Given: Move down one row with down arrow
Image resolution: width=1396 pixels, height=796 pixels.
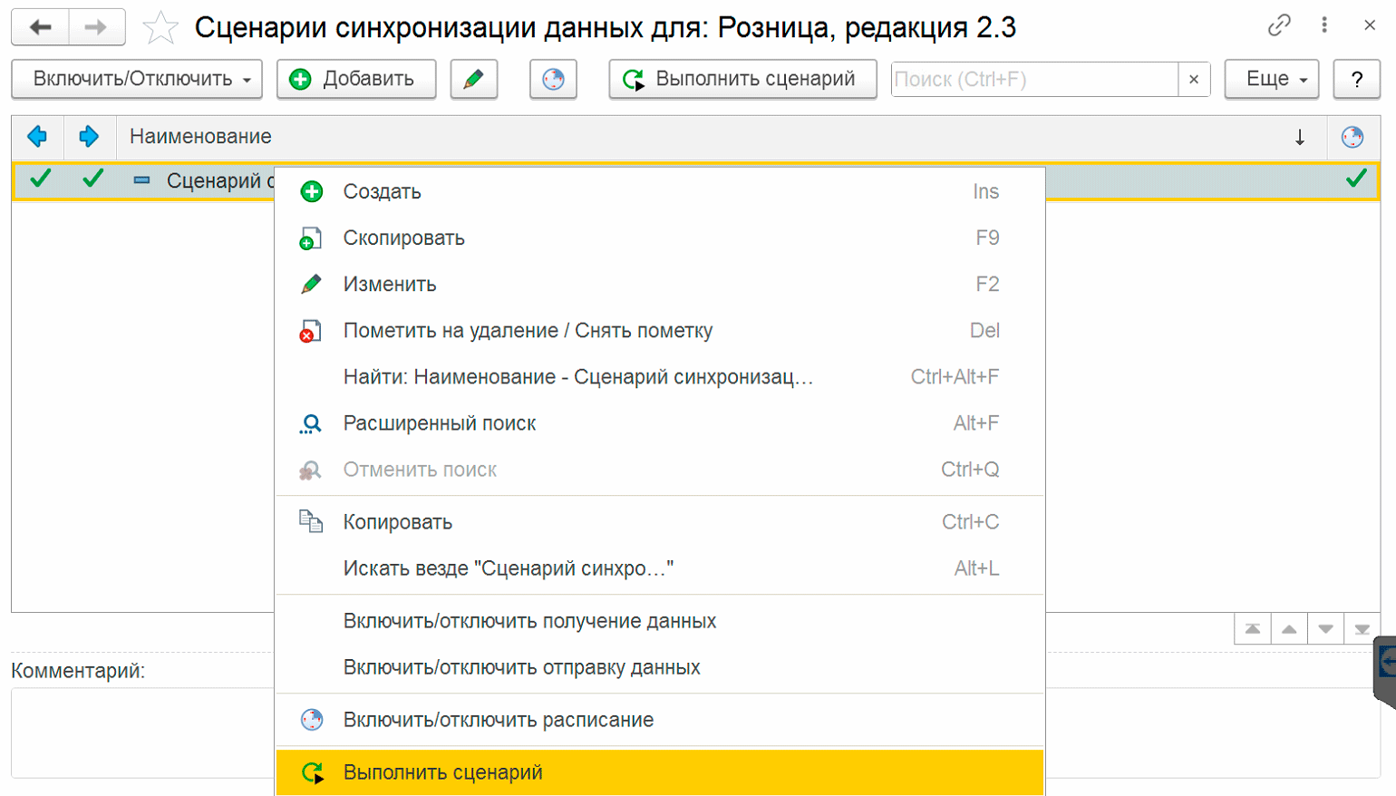Looking at the screenshot, I should click(1325, 629).
